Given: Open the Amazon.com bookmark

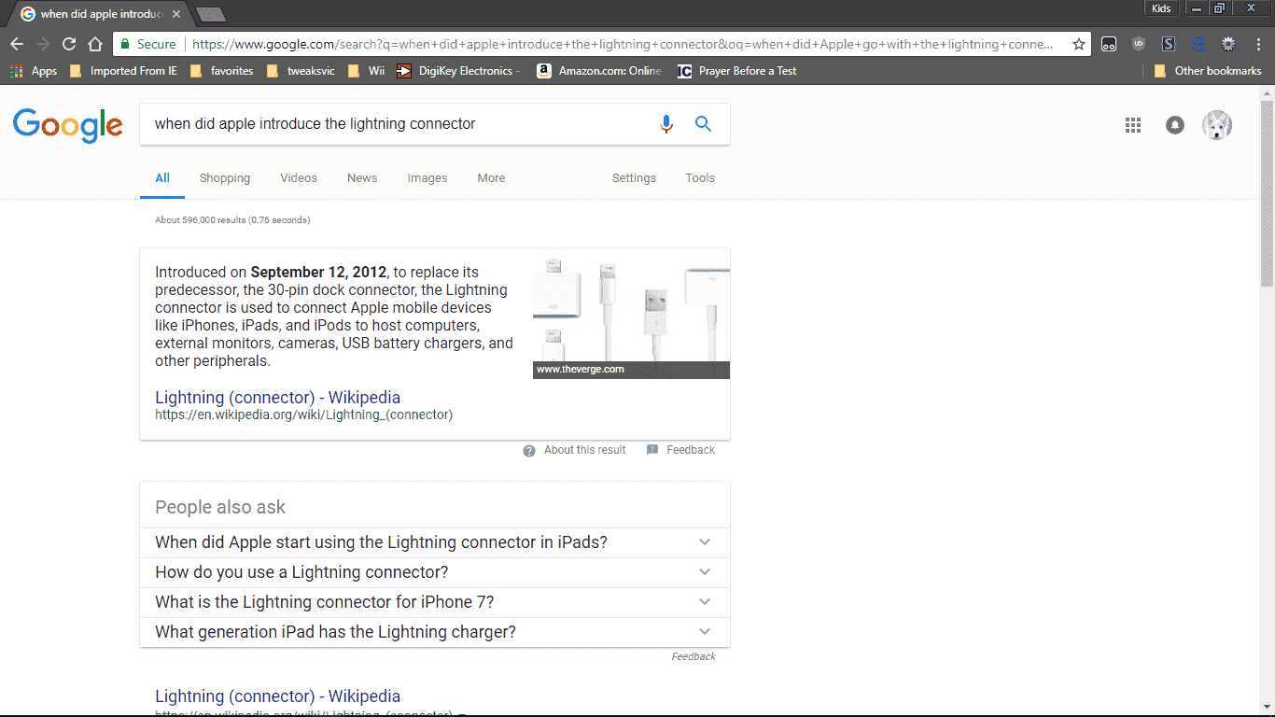Looking at the screenshot, I should tap(598, 71).
